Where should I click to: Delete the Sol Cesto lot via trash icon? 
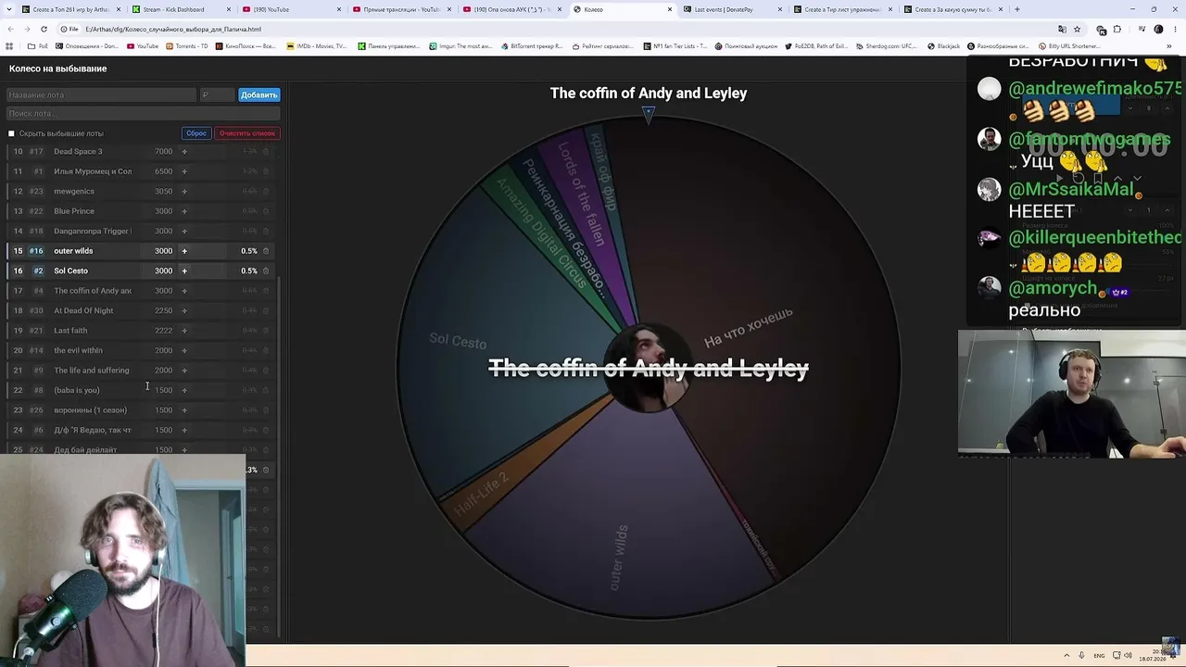click(266, 271)
